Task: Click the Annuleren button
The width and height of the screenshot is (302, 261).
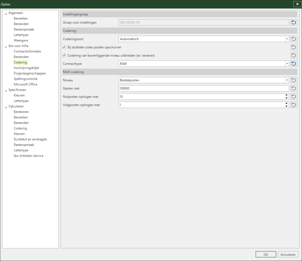Action: coord(288,254)
